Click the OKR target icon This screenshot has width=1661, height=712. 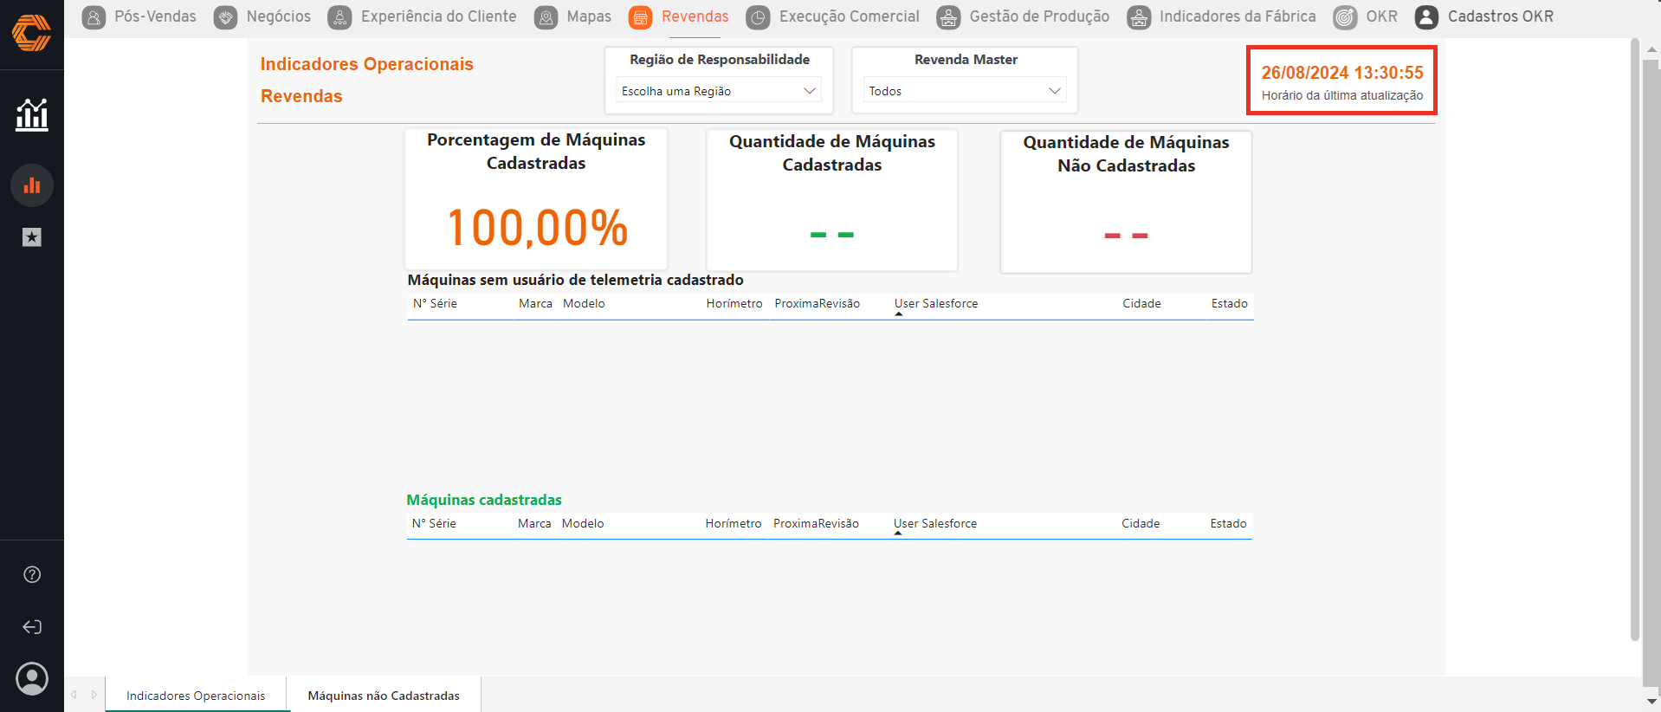coord(1345,16)
